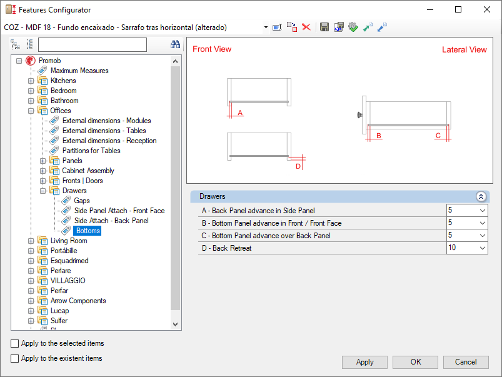Screen dimensions: 502x377
Task: Click the Bedroom folder icon
Action: pyautogui.click(x=43, y=90)
